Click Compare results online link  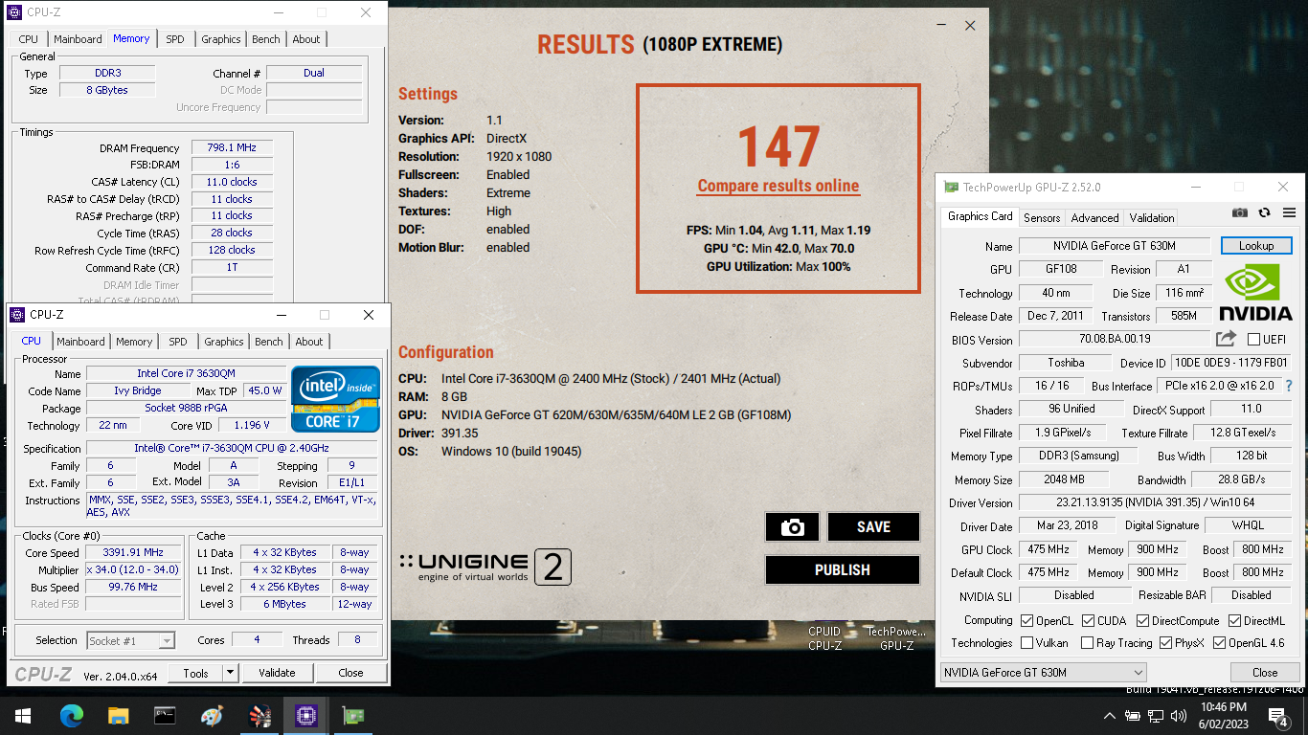(x=778, y=186)
